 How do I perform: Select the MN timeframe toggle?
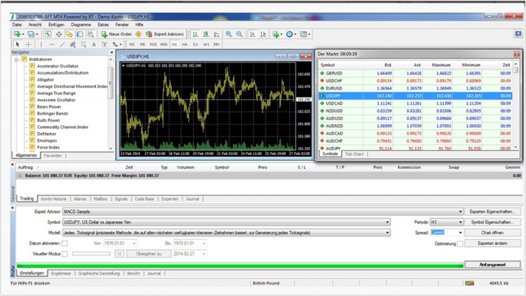(x=216, y=44)
